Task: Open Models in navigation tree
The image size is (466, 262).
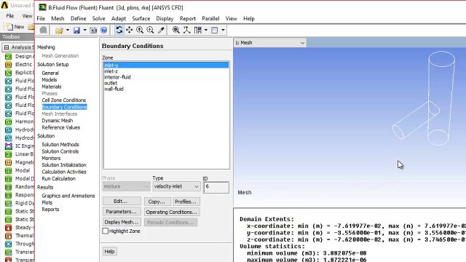Action: (50, 79)
